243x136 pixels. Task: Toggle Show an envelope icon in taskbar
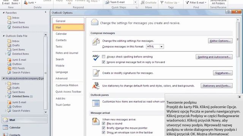[104, 132]
